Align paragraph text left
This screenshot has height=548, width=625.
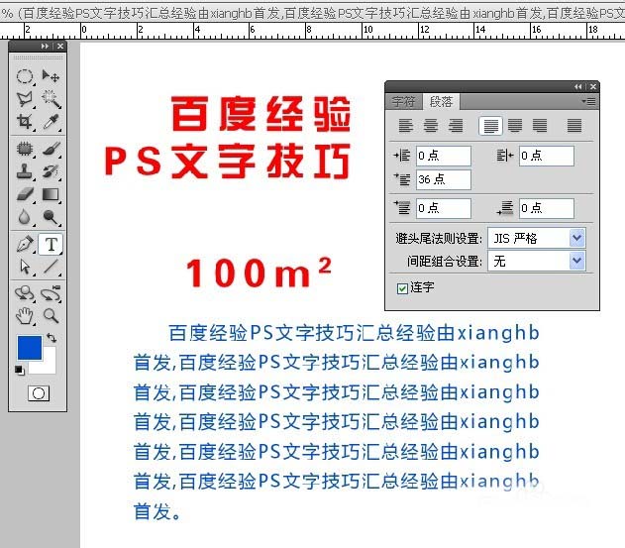(406, 126)
